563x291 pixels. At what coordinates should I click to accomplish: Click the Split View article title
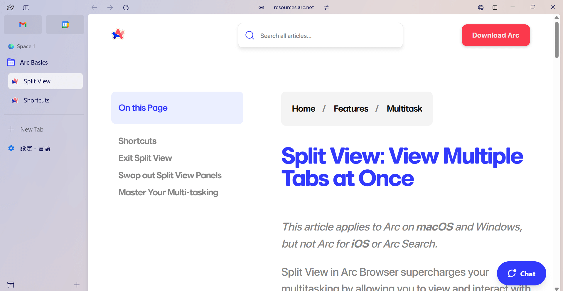(402, 167)
